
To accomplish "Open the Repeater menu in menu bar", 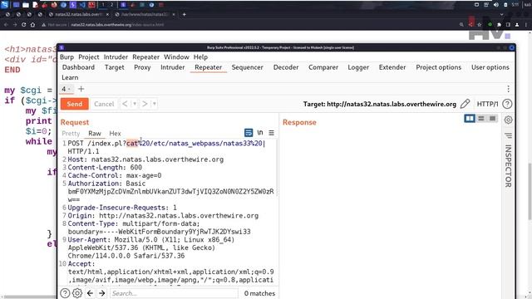I will coord(146,57).
